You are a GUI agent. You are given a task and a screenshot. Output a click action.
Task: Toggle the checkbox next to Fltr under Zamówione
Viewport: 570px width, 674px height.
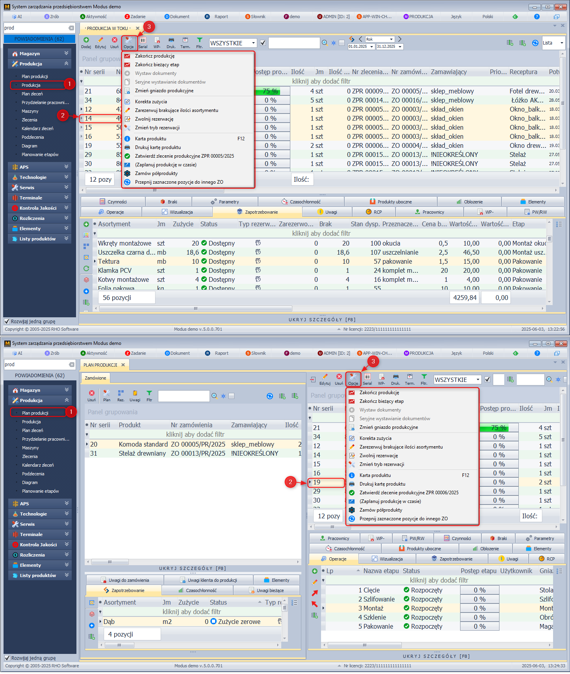[232, 396]
